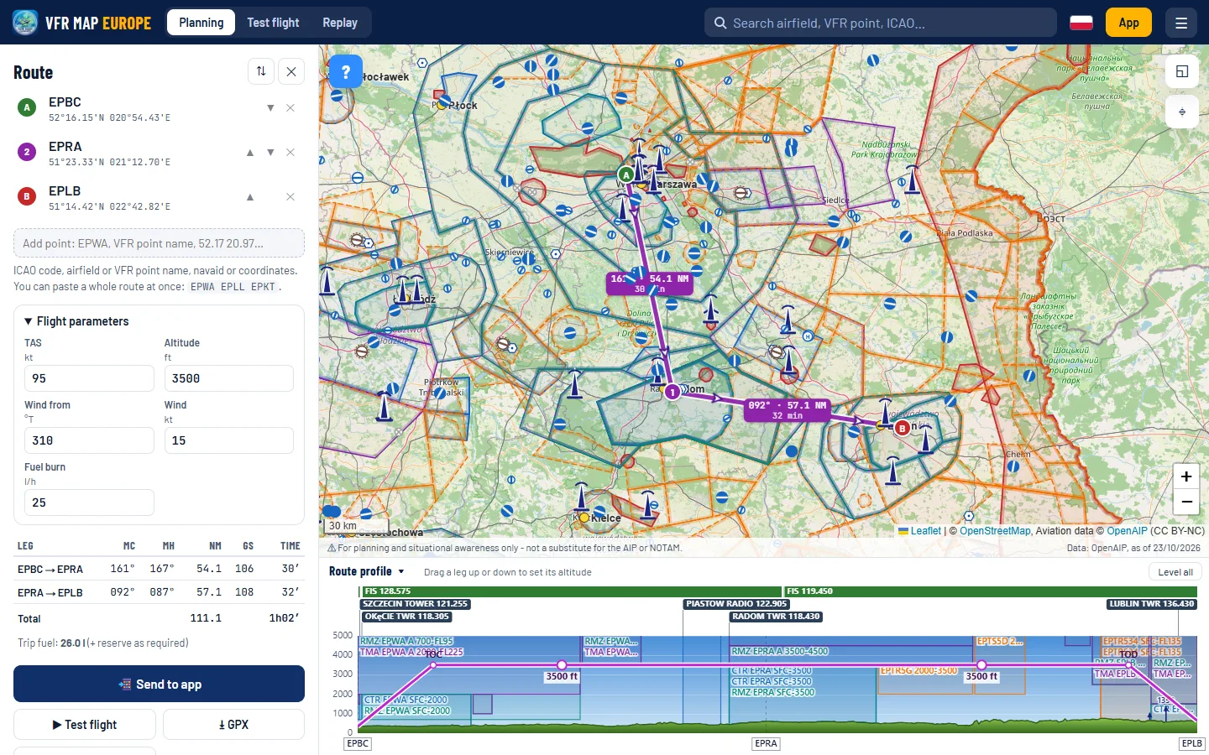1209x755 pixels.
Task: Click the VFR Map Europe logo icon
Action: tap(25, 23)
